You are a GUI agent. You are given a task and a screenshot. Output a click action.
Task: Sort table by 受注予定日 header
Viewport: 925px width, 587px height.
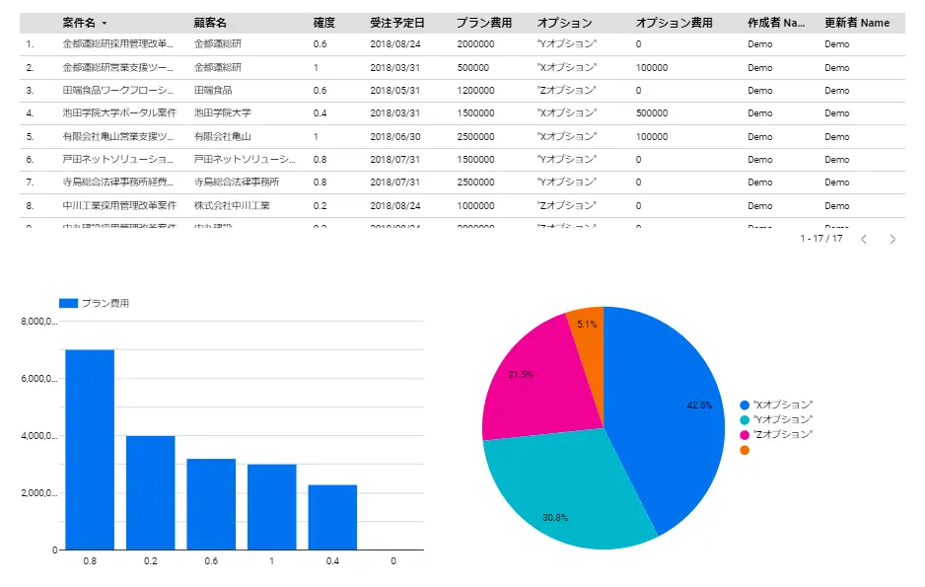click(x=397, y=23)
